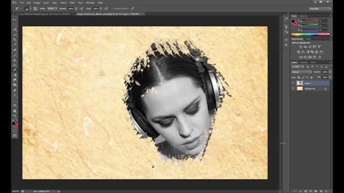The image size is (344, 193).
Task: Turn layer filtering on or off
Action: point(331,66)
